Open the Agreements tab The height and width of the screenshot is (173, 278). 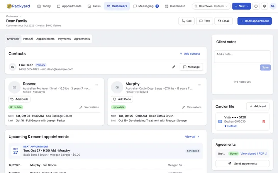[x=82, y=39]
